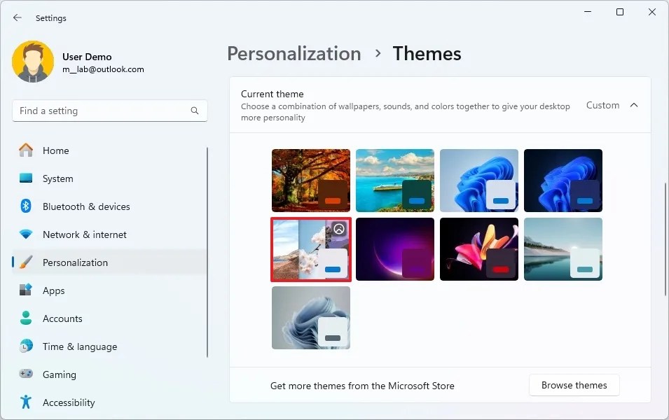Collapse the Current theme section chevron

pos(634,105)
